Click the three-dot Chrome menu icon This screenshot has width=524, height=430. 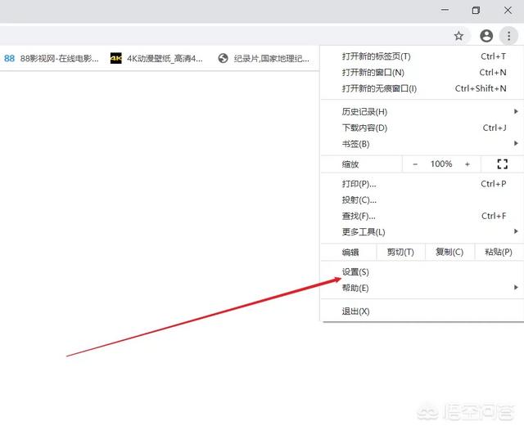click(x=509, y=36)
